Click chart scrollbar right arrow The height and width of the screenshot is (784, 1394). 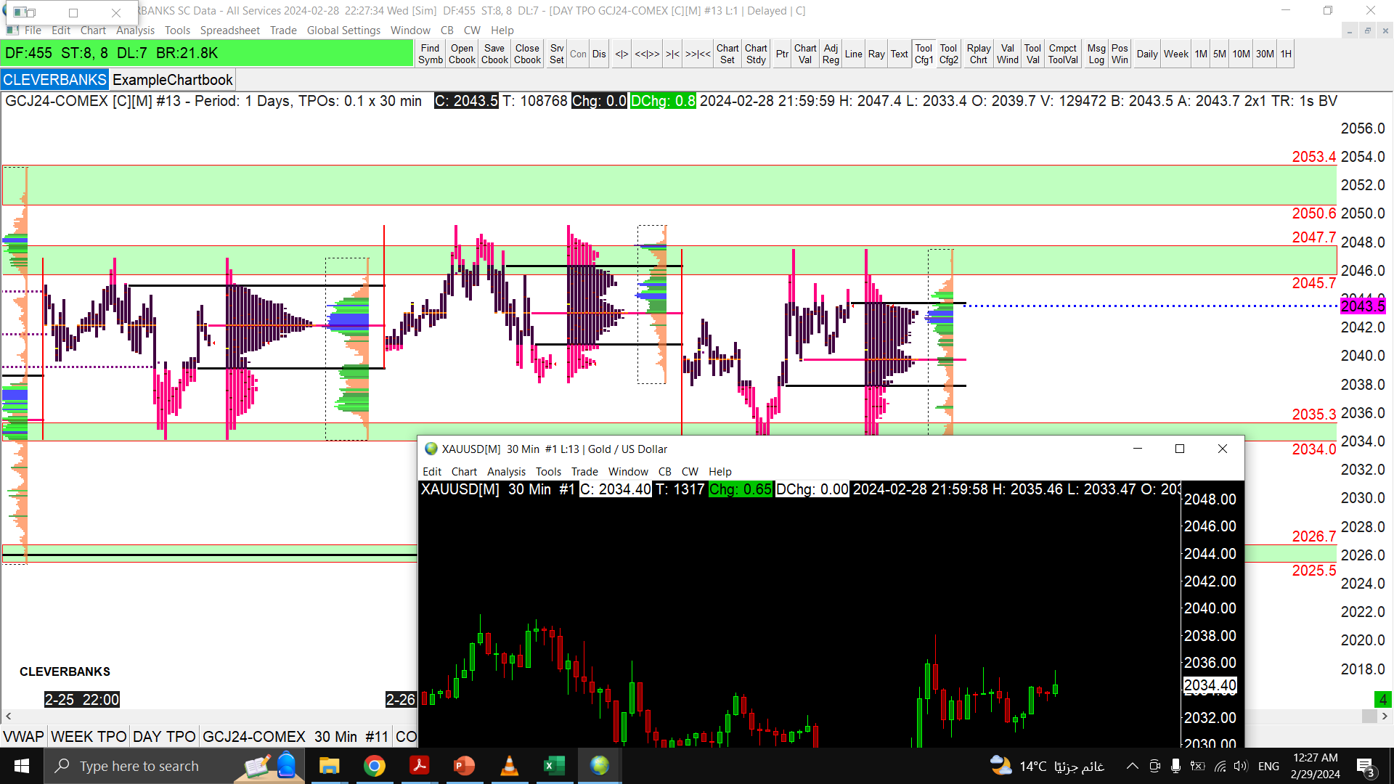pyautogui.click(x=1385, y=716)
